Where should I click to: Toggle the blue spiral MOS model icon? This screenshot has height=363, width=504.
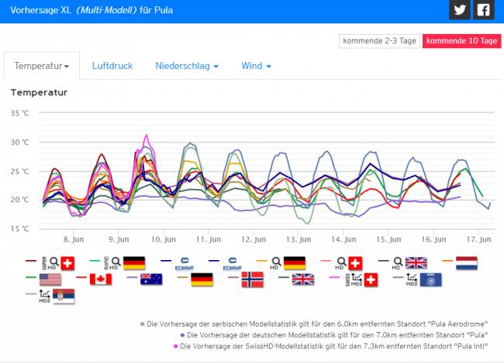pyautogui.click(x=430, y=280)
